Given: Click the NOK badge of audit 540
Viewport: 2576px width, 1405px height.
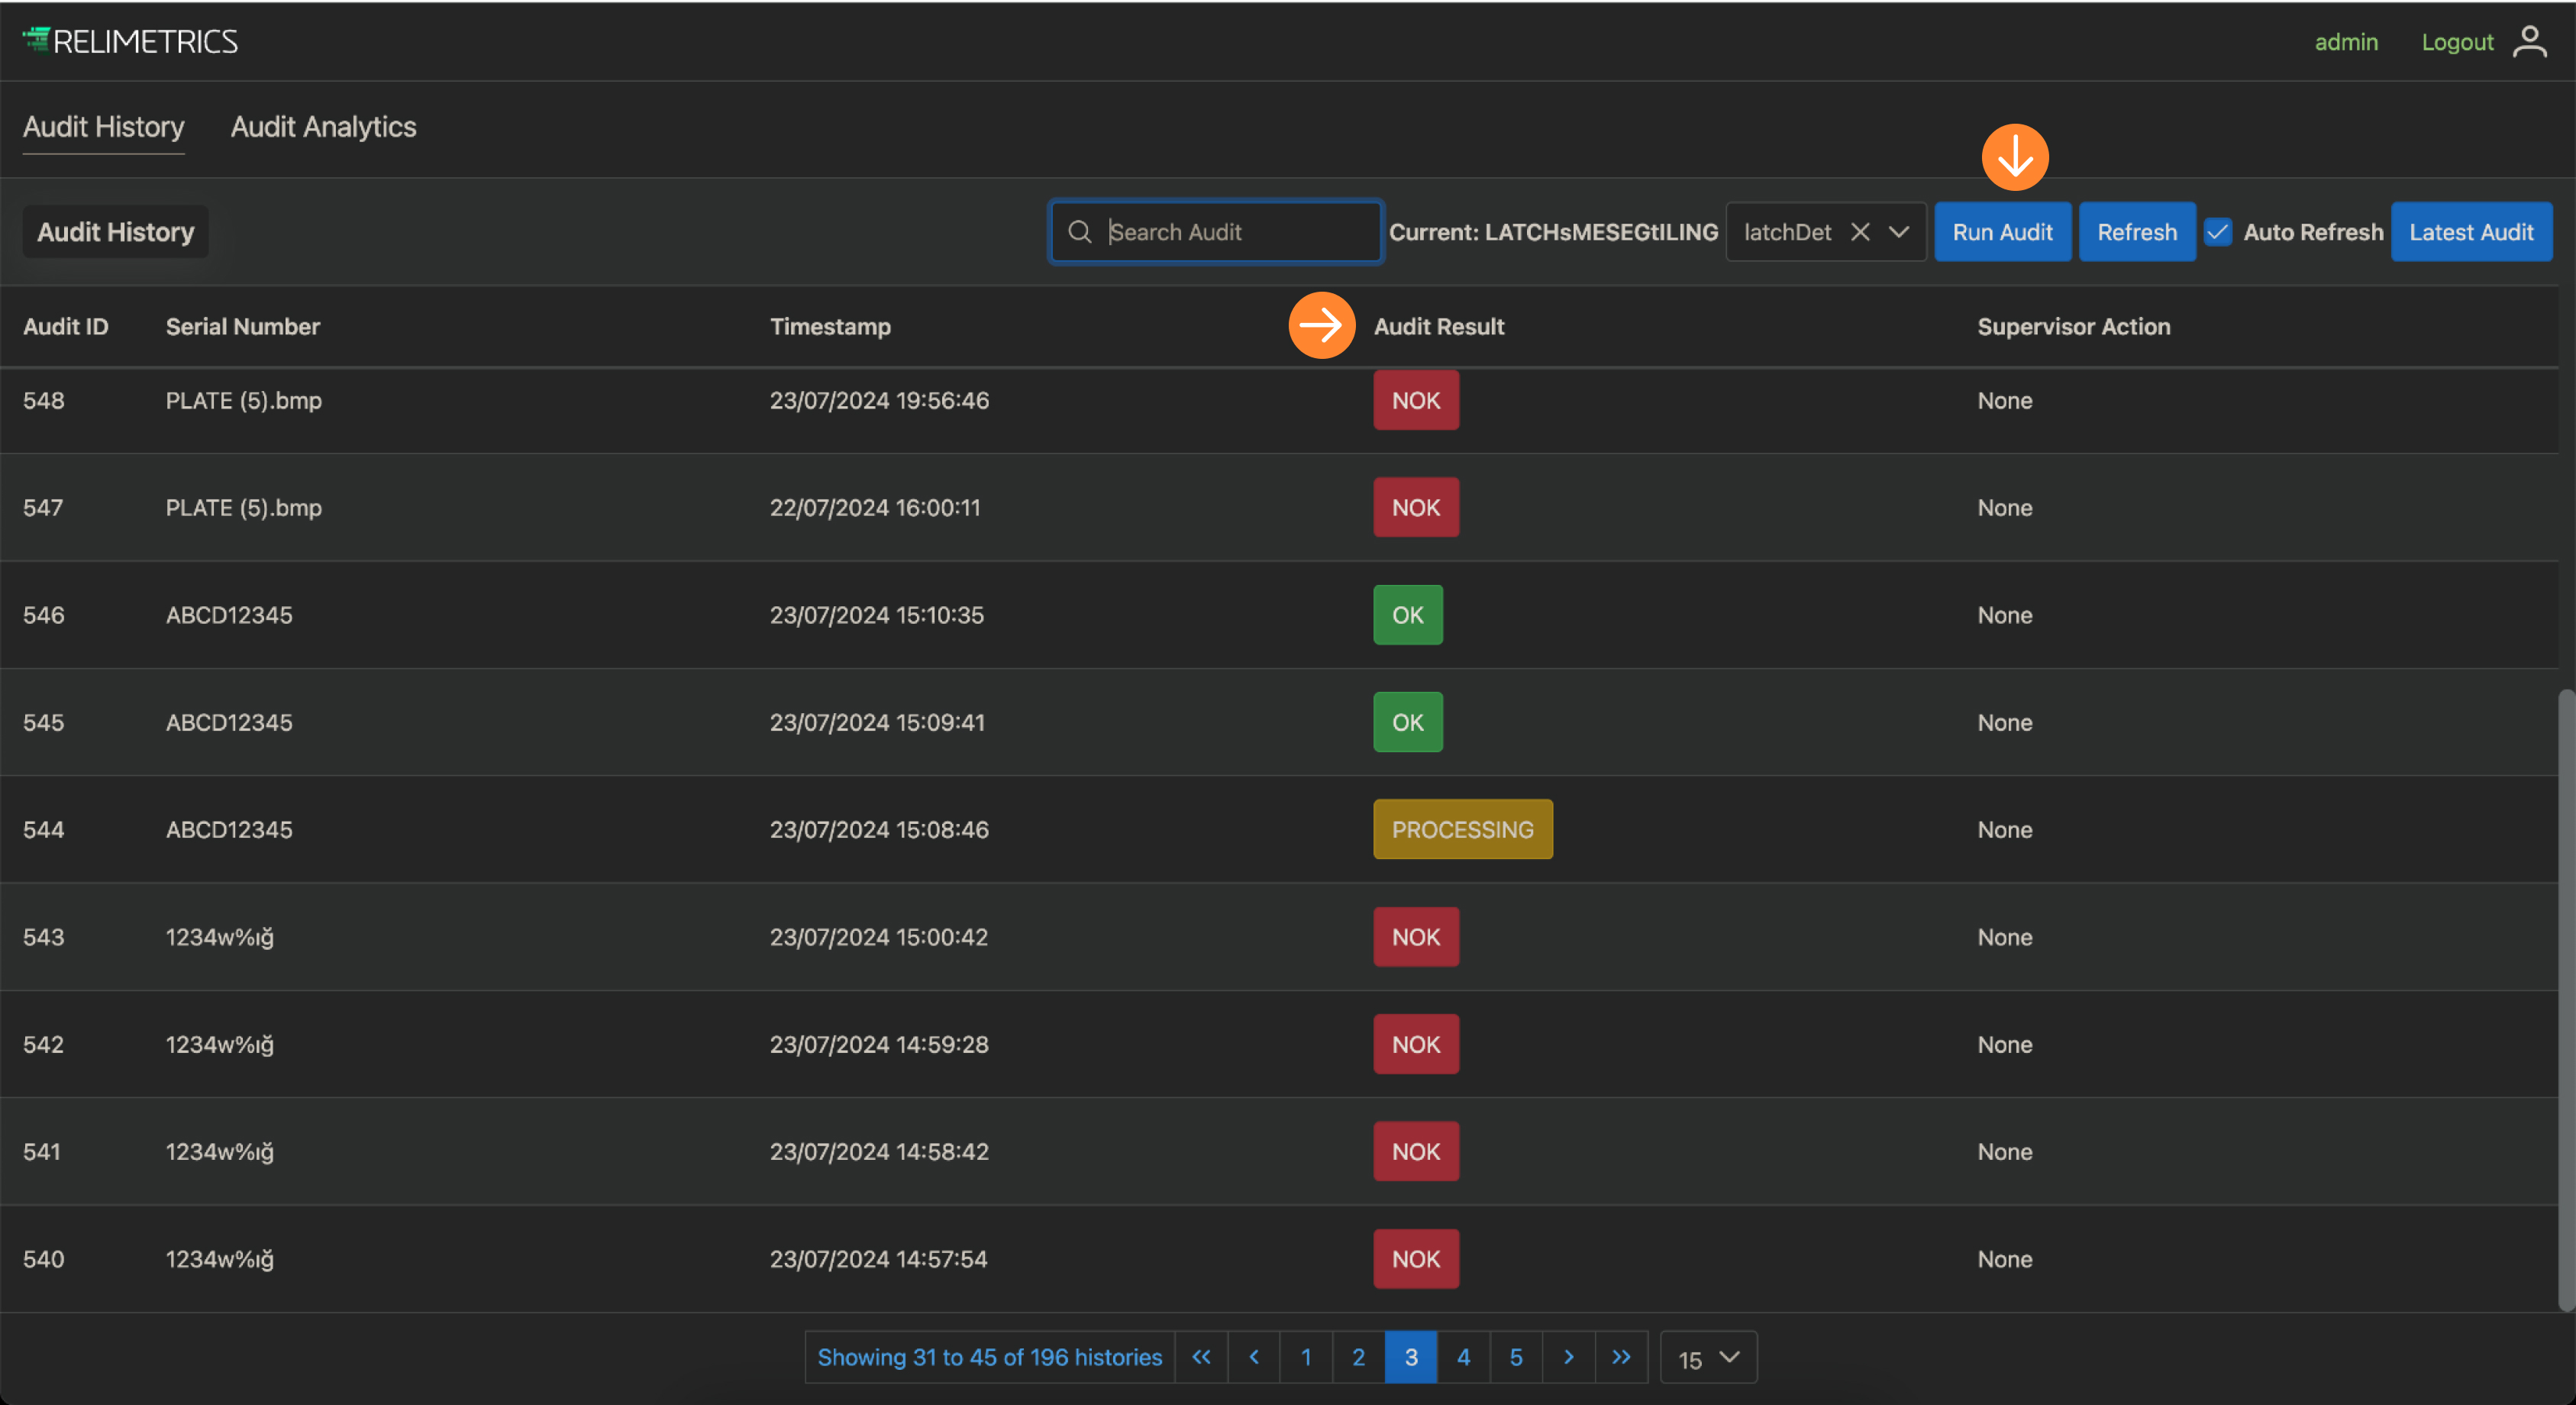Looking at the screenshot, I should (x=1416, y=1259).
